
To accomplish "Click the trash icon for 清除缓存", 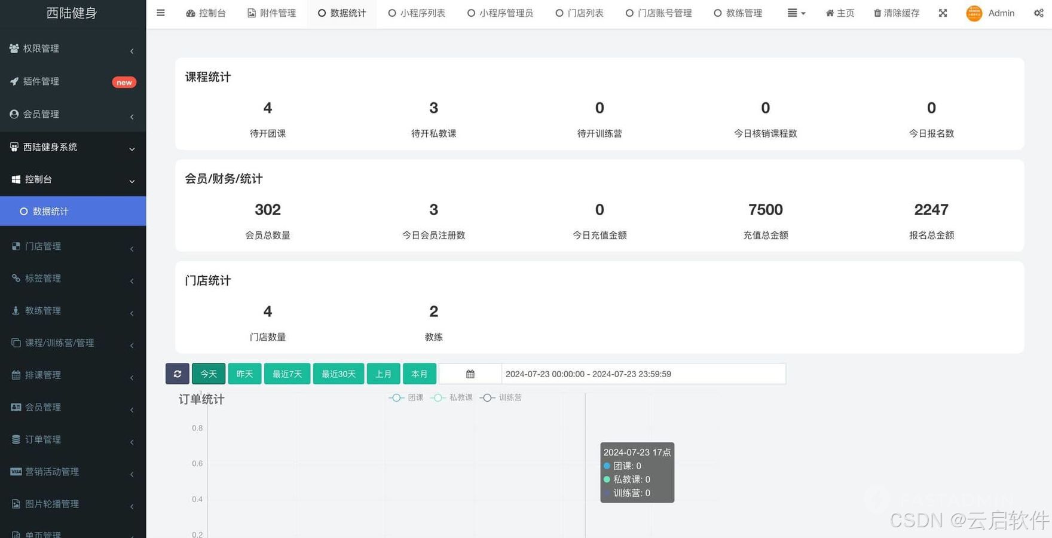I will [x=877, y=13].
